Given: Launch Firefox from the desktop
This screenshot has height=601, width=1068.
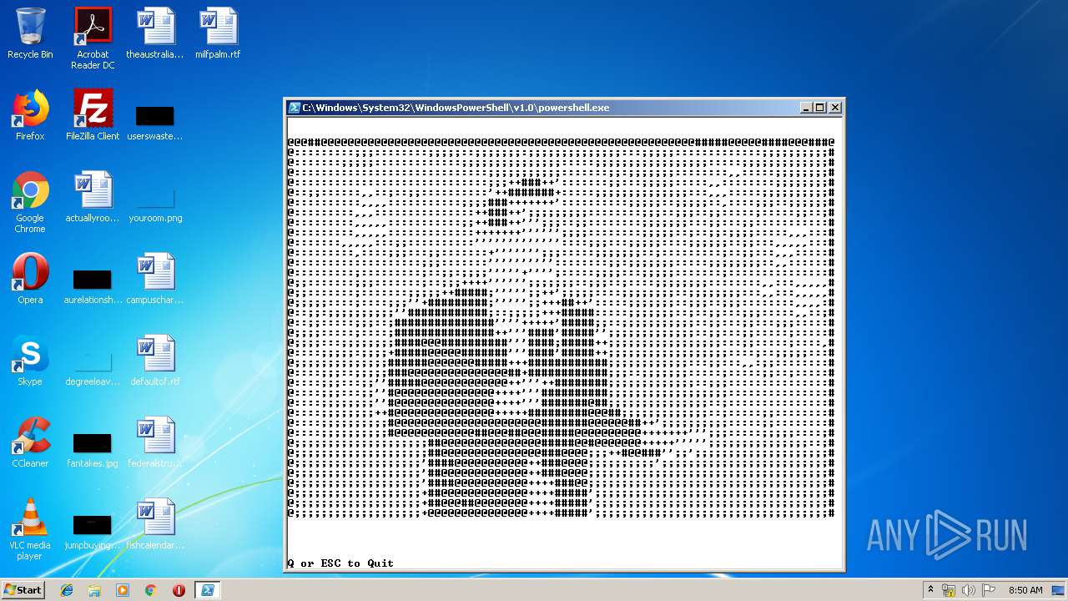Looking at the screenshot, I should click(30, 115).
